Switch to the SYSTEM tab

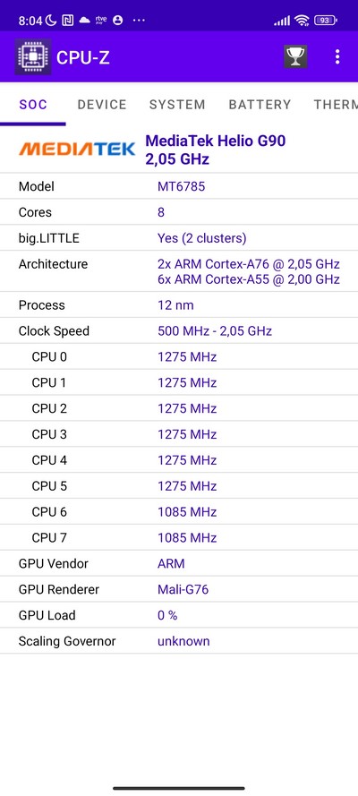point(177,105)
